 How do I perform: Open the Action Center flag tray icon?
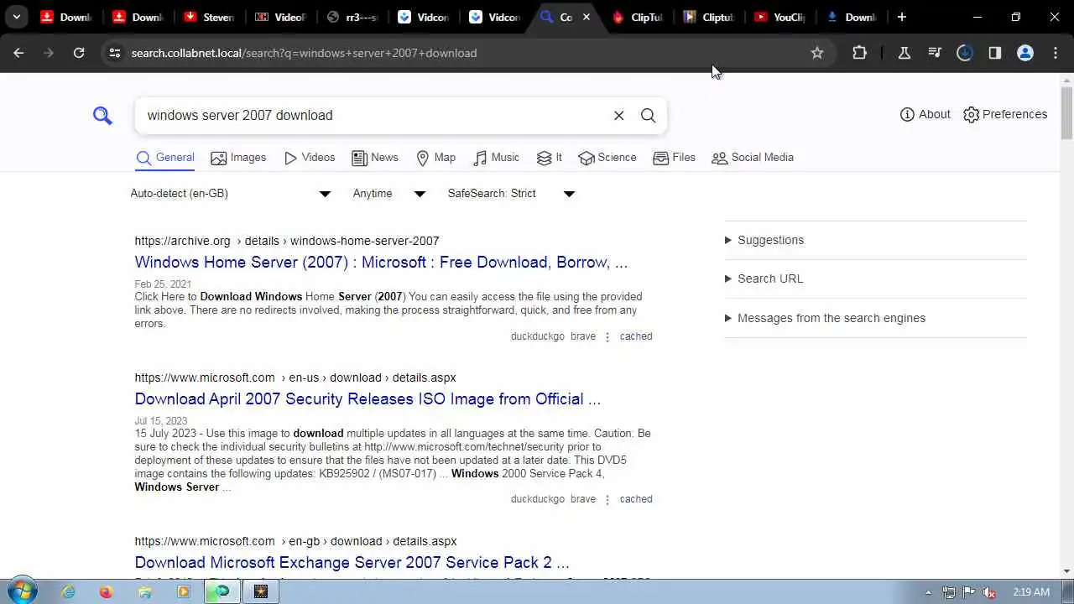coord(969,592)
